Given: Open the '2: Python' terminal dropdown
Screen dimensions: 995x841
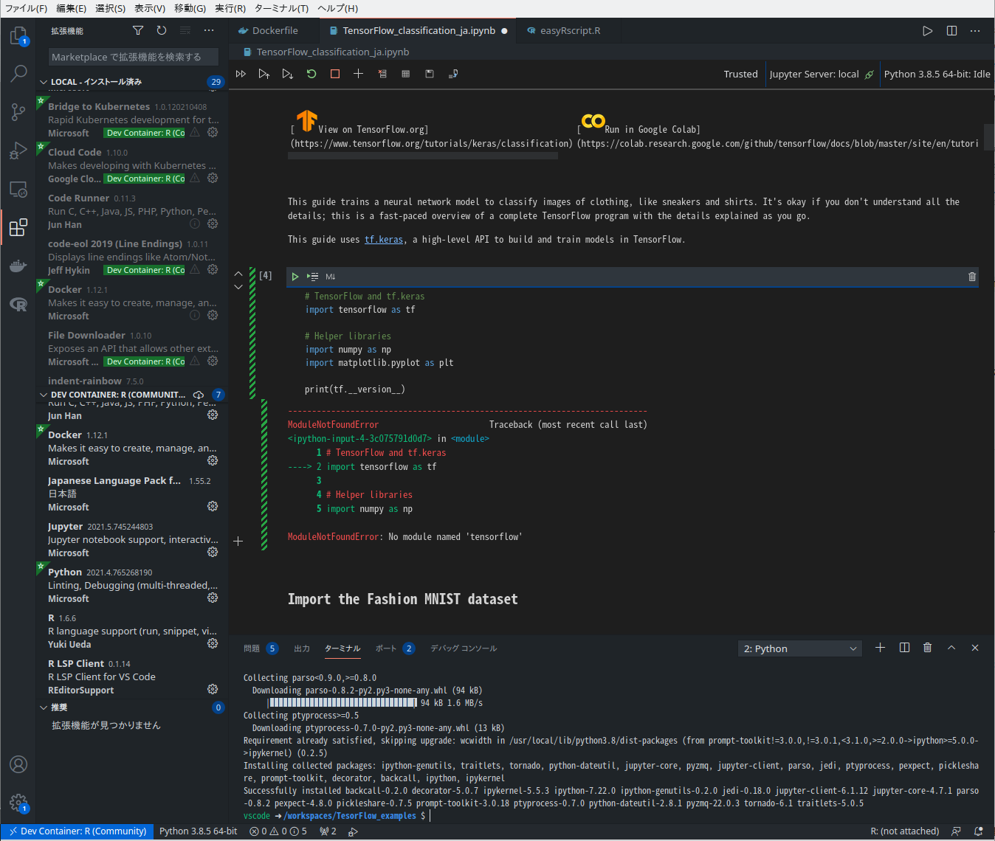Looking at the screenshot, I should pos(799,648).
